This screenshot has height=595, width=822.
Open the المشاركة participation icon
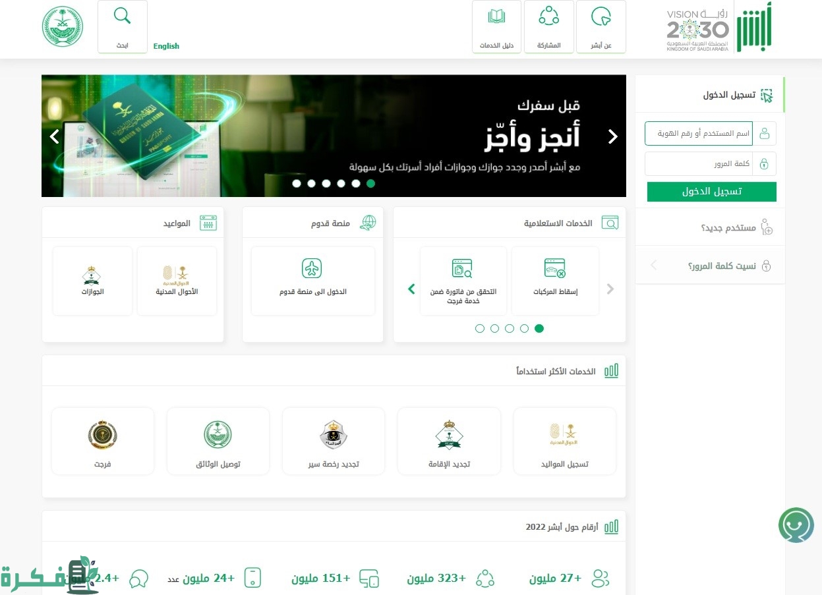click(548, 26)
